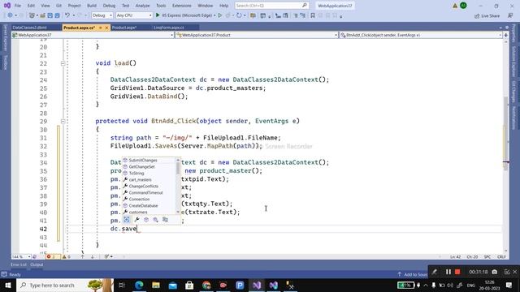The height and width of the screenshot is (292, 520).
Task: Switch to the Linqform.aspx.cs tab
Action: tap(169, 28)
